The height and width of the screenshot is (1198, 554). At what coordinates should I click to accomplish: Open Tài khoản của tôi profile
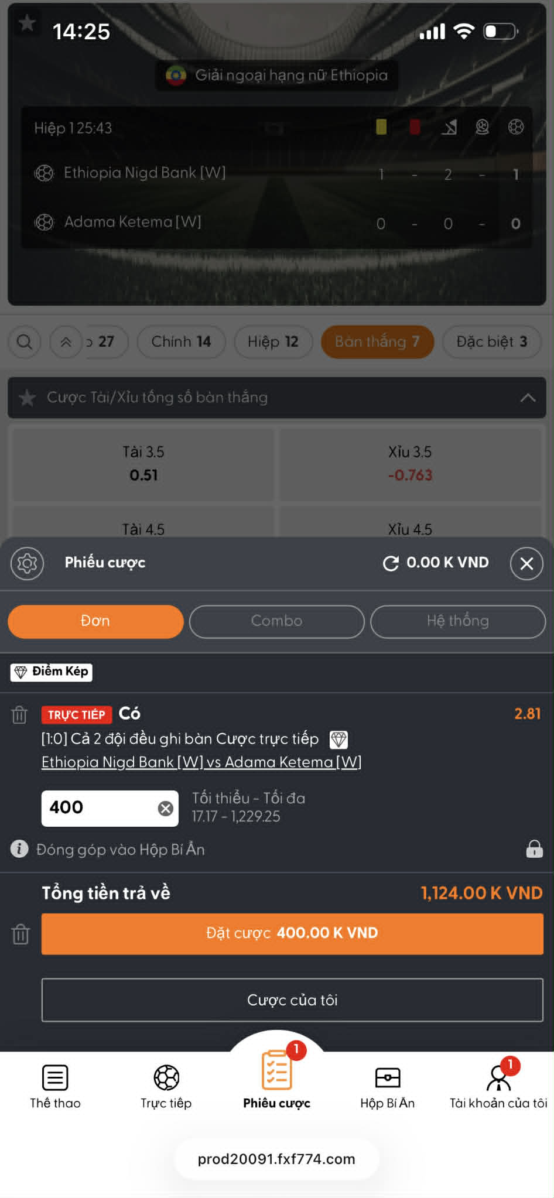click(x=498, y=1087)
